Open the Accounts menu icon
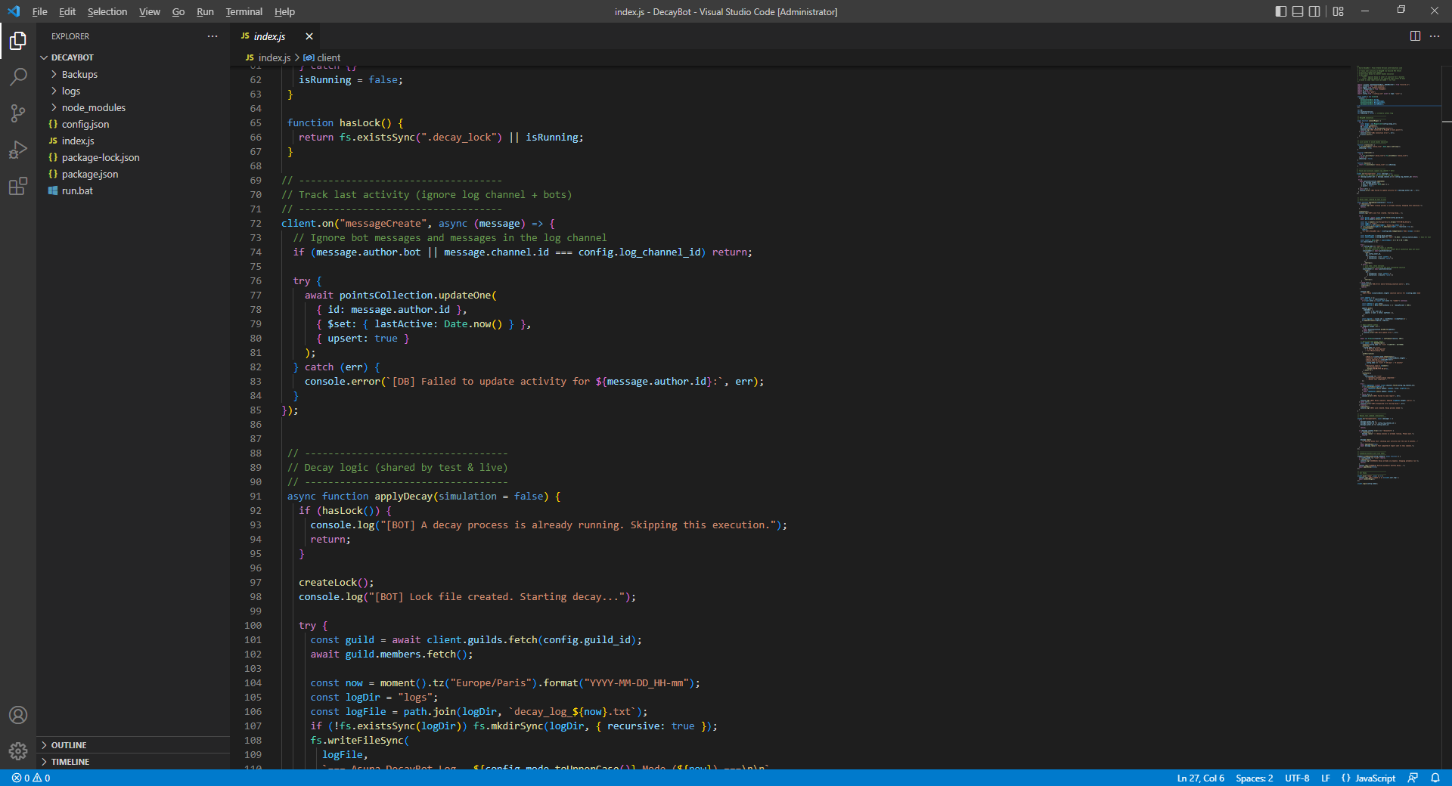 [x=18, y=715]
